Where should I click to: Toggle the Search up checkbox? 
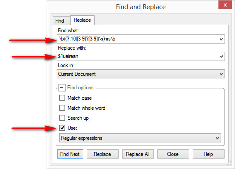62,118
